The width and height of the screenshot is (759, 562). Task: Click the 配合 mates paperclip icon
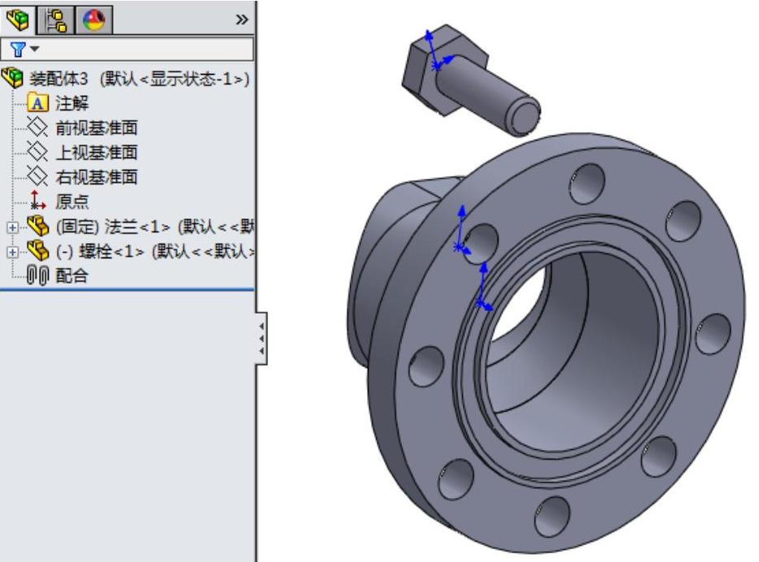tap(38, 275)
